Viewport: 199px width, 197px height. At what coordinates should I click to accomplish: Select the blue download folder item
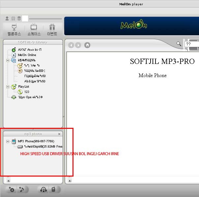click(24, 60)
